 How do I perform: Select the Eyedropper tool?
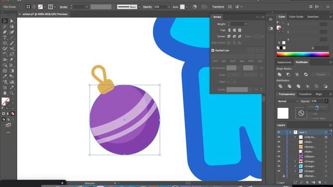(5, 76)
